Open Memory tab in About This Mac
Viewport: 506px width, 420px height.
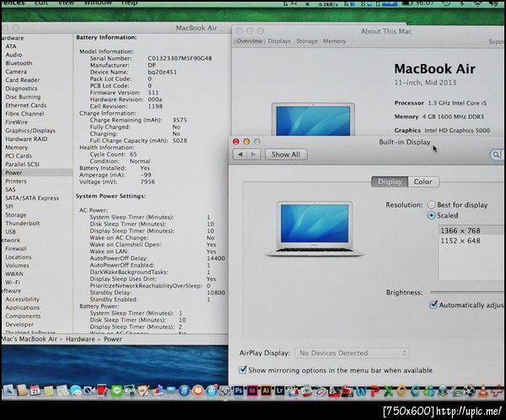[x=334, y=41]
